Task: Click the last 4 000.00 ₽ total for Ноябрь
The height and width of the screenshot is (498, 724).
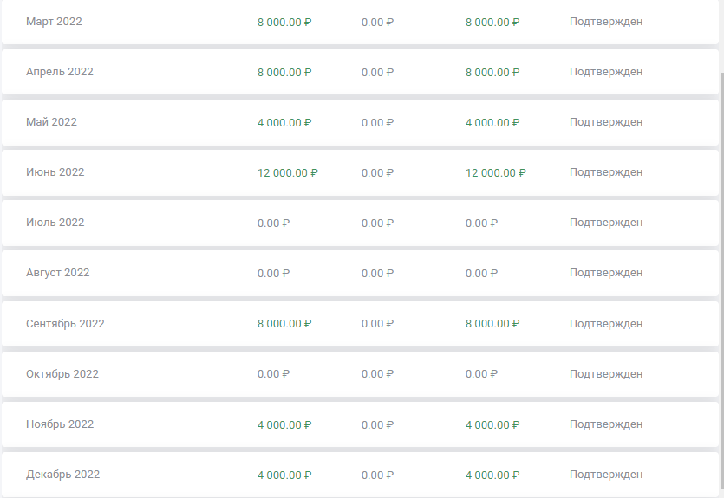Action: [492, 424]
